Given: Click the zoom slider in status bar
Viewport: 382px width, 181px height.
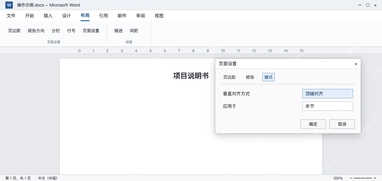Looking at the screenshot, I should pos(363,178).
